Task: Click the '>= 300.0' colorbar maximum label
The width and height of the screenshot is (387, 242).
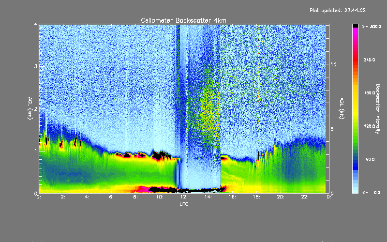Action: point(372,27)
